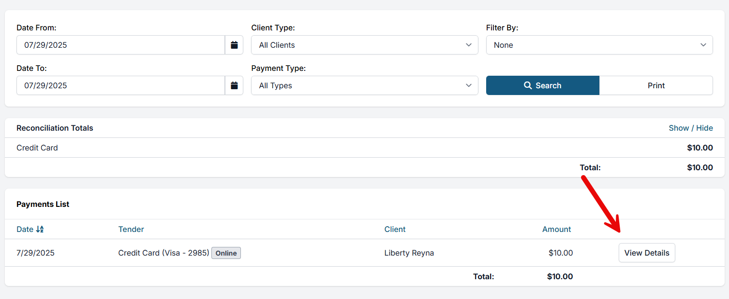
Task: Open the Date To calendar picker icon
Action: (x=234, y=85)
